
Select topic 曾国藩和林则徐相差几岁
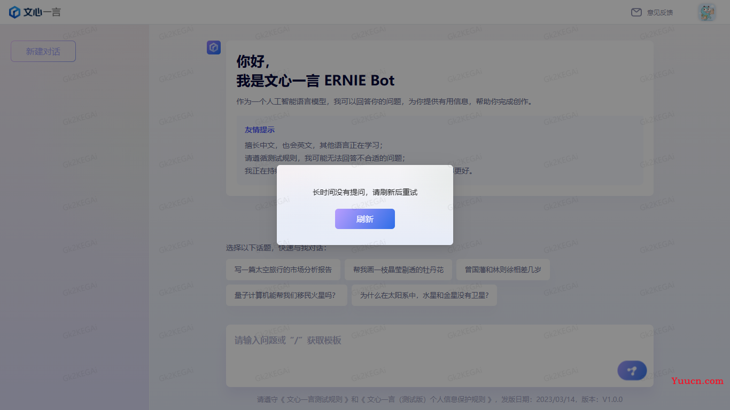[503, 270]
